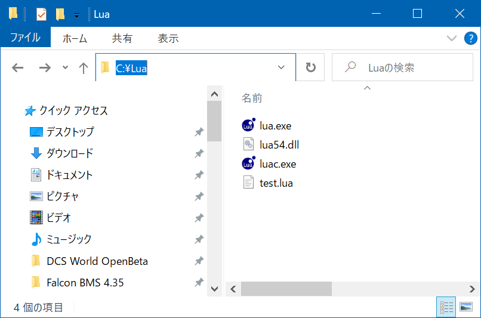This screenshot has height=318, width=481.
Task: Open the DCS World OpenBeta folder
Action: [97, 261]
